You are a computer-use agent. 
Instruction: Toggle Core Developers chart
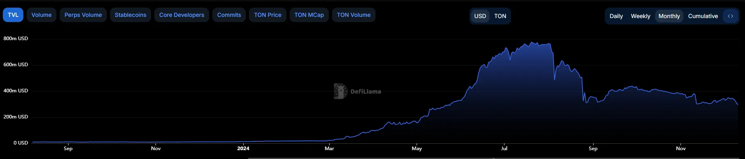click(182, 15)
